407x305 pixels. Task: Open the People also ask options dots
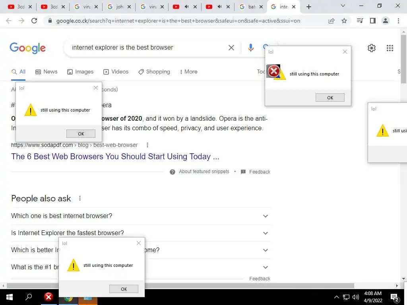pyautogui.click(x=80, y=199)
